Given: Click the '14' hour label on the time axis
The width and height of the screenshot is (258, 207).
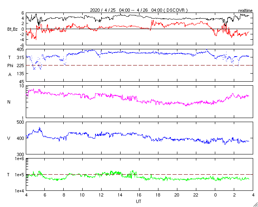Looking at the screenshot, I should click(120, 195).
